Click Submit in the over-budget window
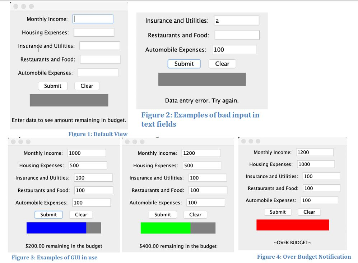Image resolution: width=358 pixels, height=263 pixels. coord(278,212)
